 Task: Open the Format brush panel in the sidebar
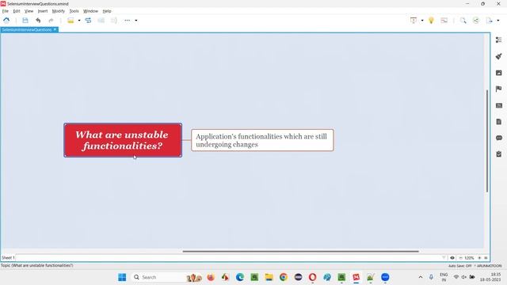(x=498, y=56)
